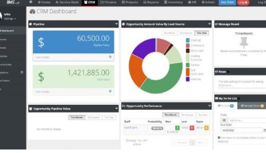Collapse the Opportunity Amount Value By Lead Source panel
Viewport: 266px width, 153px height.
[x=209, y=24]
